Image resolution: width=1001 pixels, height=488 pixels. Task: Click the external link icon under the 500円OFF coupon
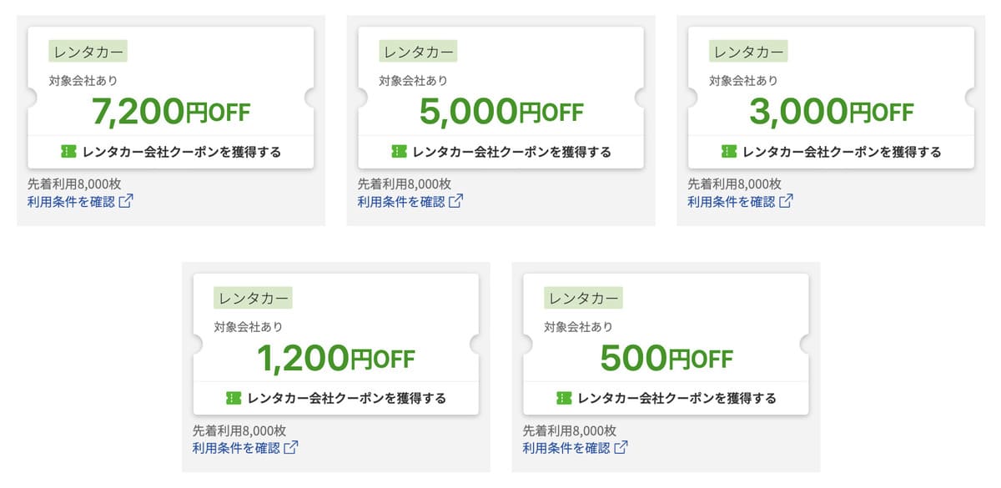click(621, 448)
